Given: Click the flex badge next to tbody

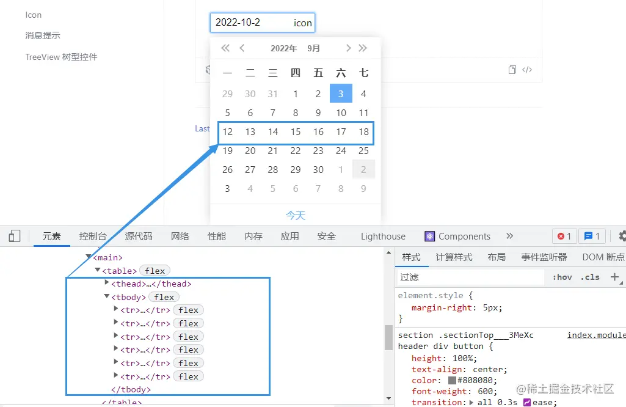Looking at the screenshot, I should 164,297.
